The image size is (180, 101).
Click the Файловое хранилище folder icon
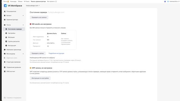(x=4, y=50)
